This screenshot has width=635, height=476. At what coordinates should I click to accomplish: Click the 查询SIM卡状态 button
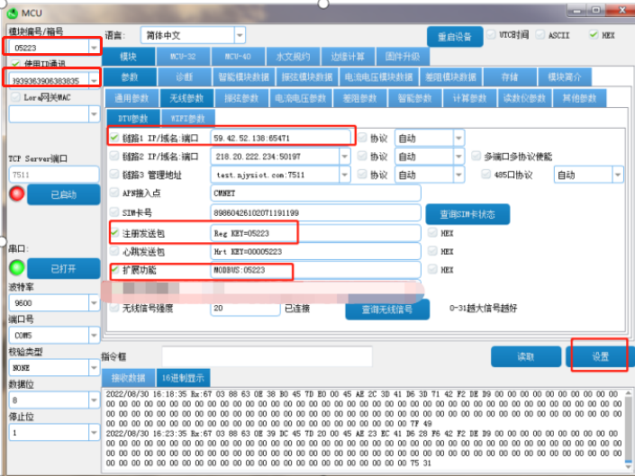467,214
